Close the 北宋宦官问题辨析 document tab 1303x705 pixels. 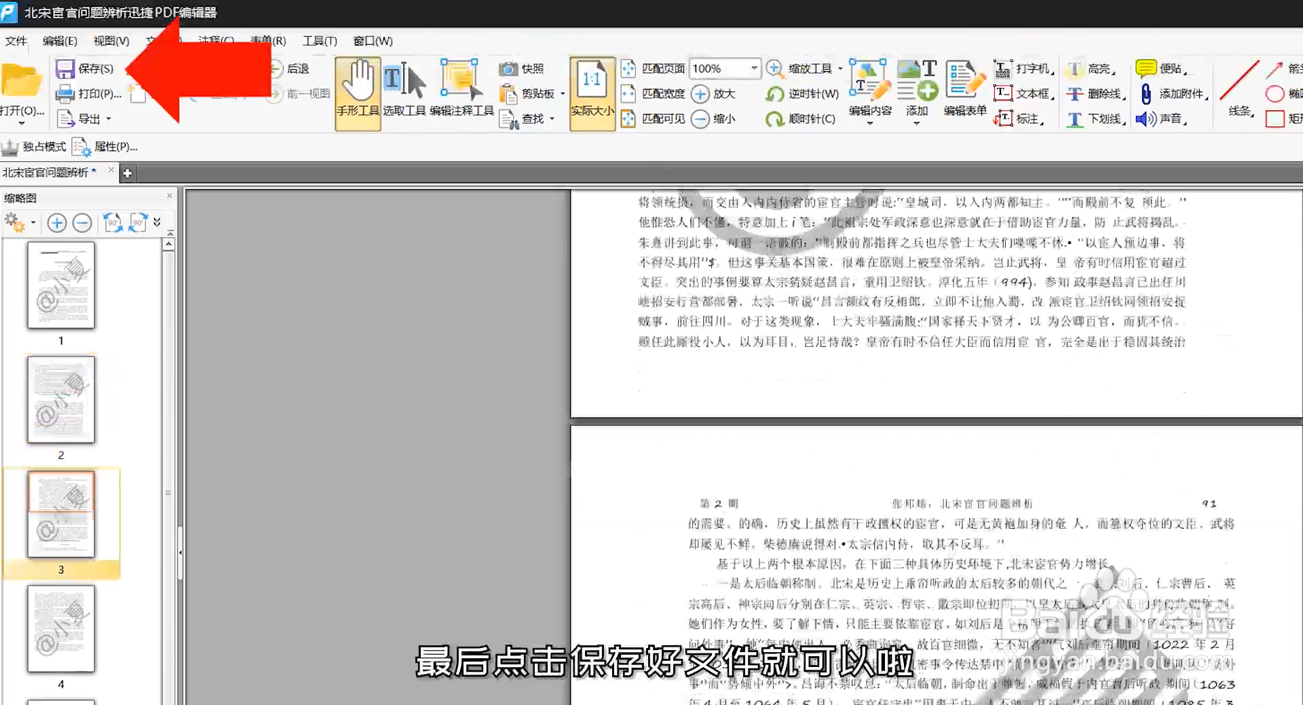pos(111,170)
